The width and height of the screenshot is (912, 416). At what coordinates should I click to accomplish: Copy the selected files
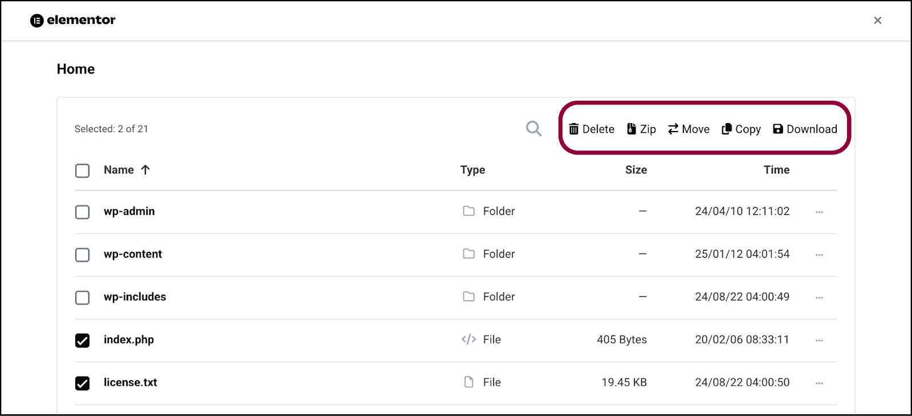[741, 129]
